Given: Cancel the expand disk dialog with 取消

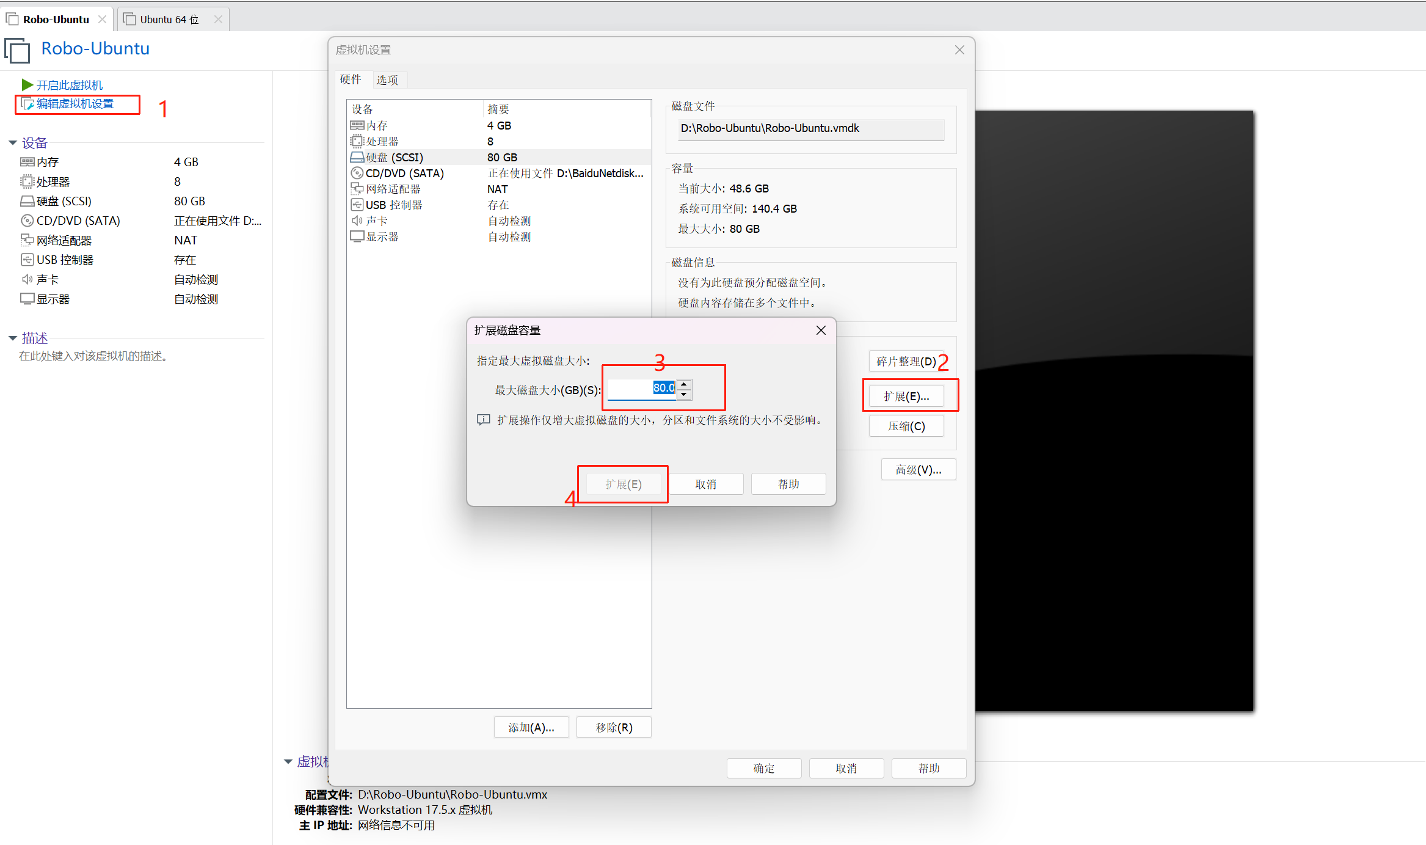Looking at the screenshot, I should pyautogui.click(x=706, y=484).
